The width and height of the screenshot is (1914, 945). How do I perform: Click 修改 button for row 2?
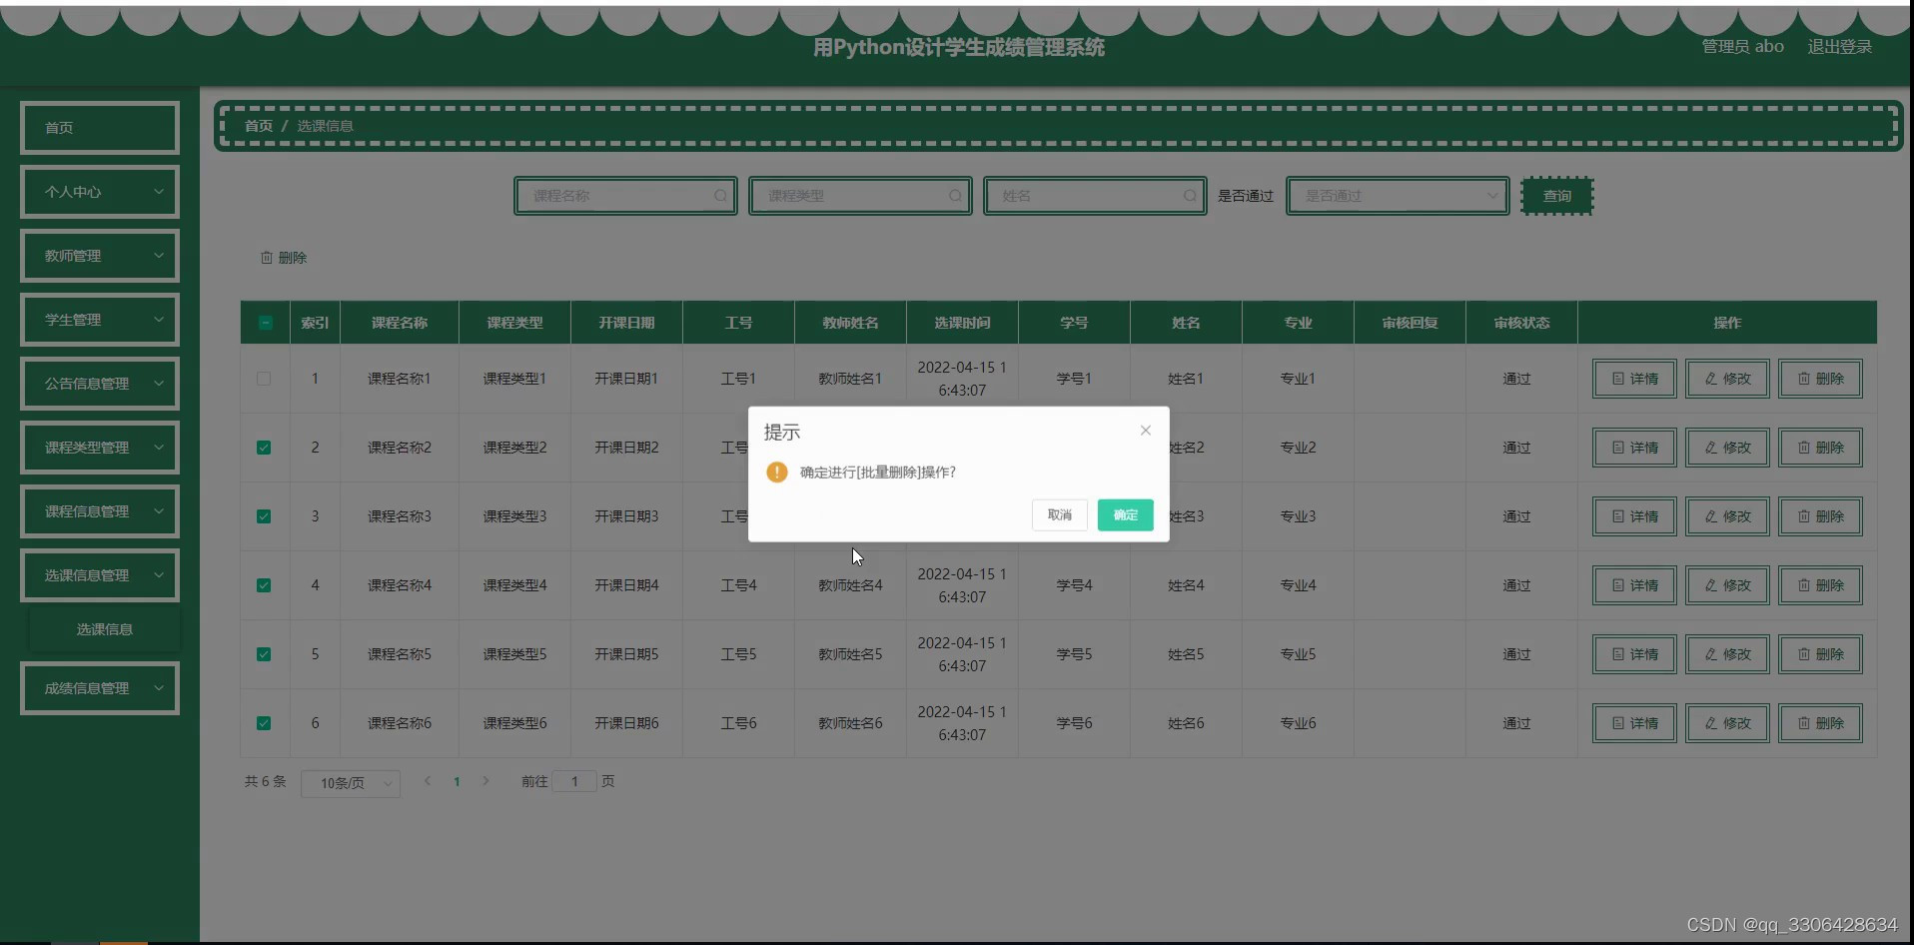[1727, 448]
